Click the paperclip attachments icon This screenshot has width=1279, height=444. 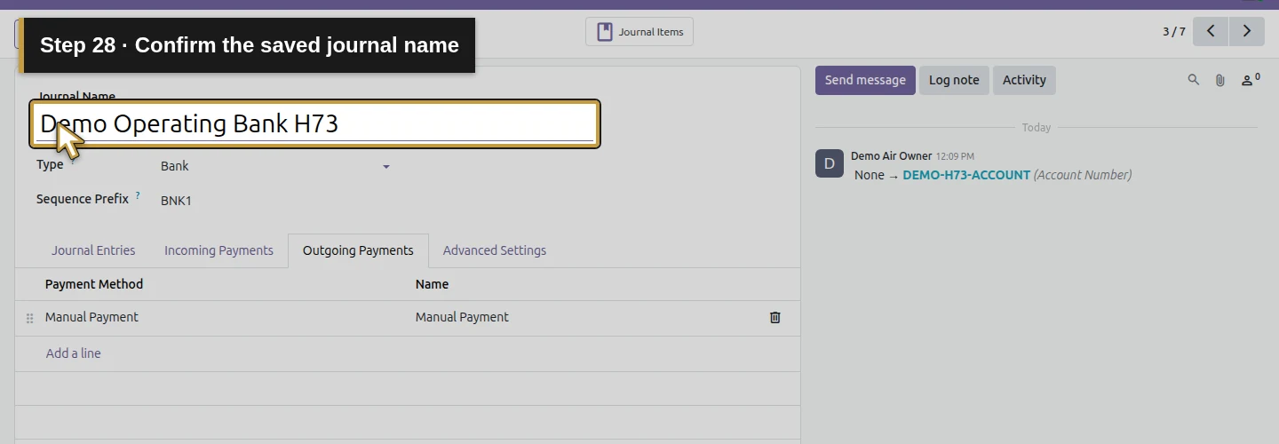pos(1220,80)
